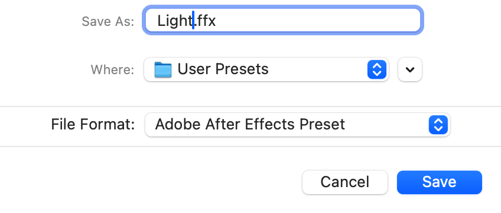The height and width of the screenshot is (213, 501).
Task: Click the 'File Format:' label
Action: point(93,125)
